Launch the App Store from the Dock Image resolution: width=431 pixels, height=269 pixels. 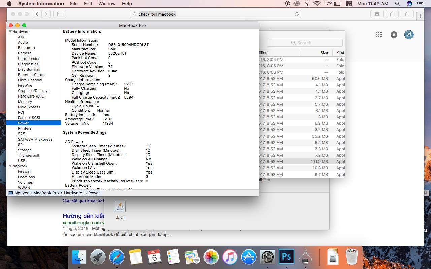pyautogui.click(x=249, y=257)
